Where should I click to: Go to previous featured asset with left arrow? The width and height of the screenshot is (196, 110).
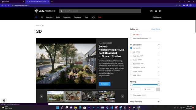pos(42,96)
